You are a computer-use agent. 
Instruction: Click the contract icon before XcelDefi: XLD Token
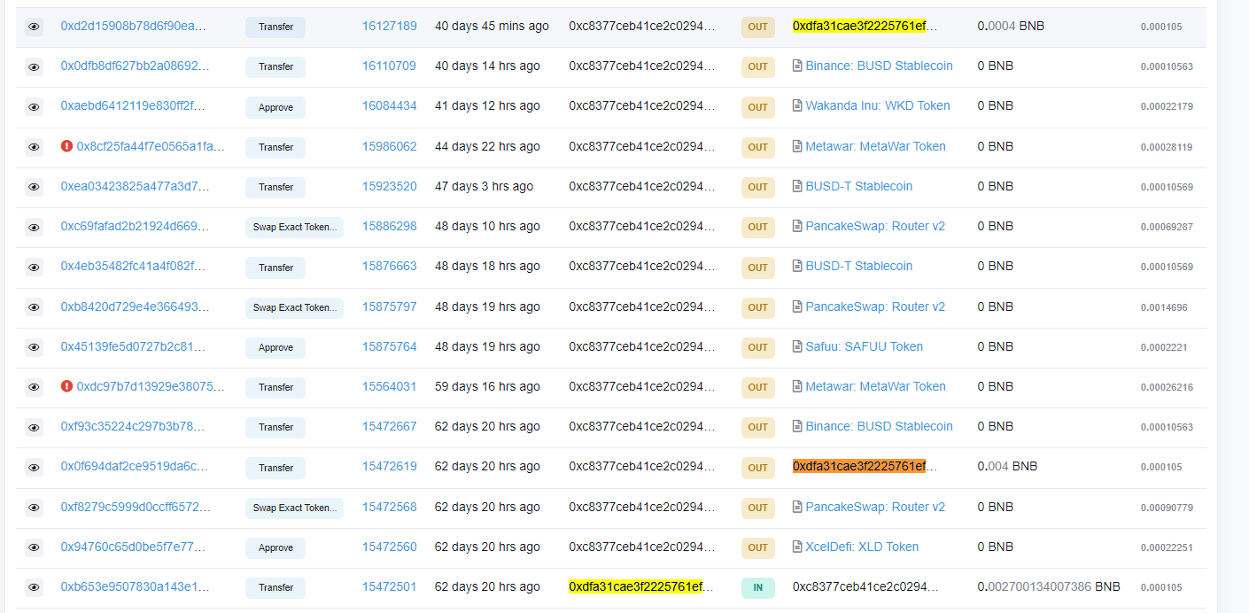click(x=797, y=547)
